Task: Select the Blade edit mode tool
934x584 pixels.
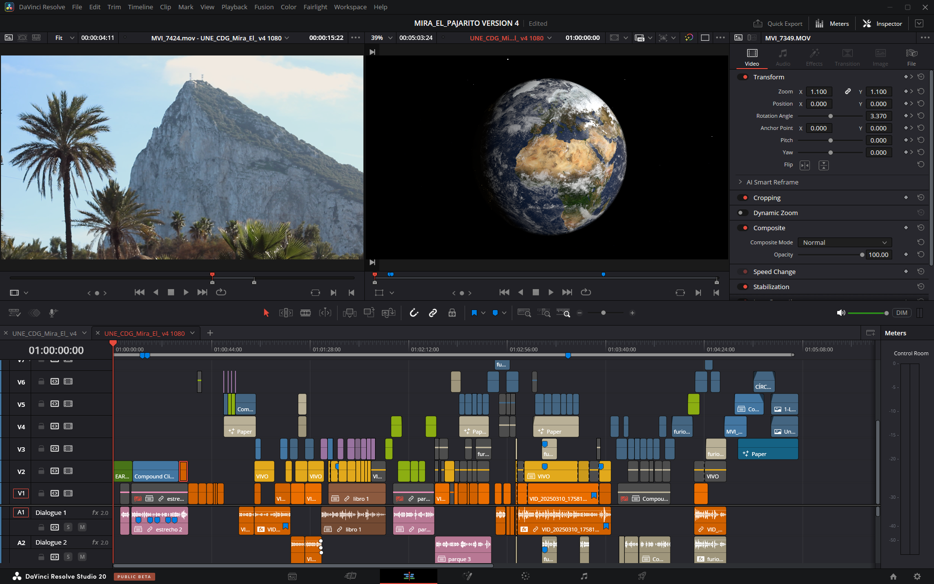Action: coord(305,313)
